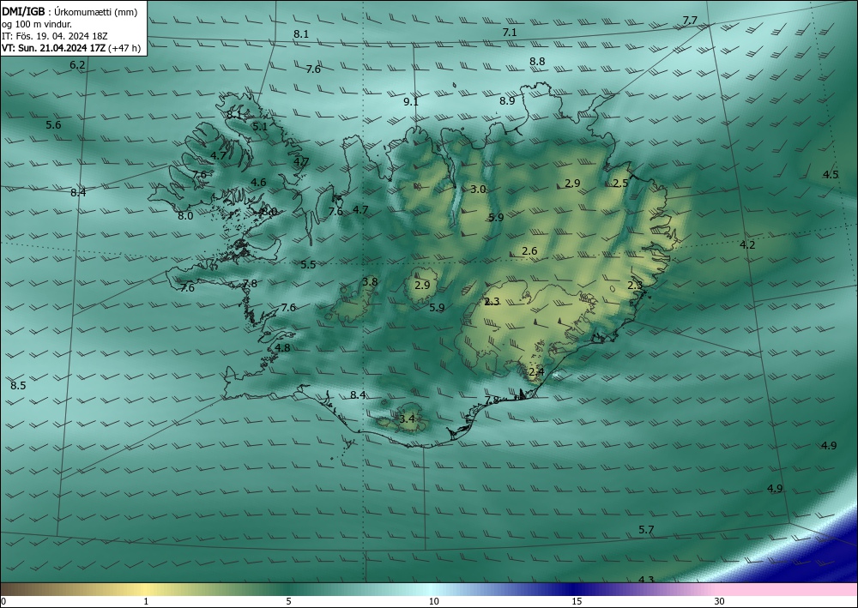Click the 2.6 value label
This screenshot has height=608, width=858.
pos(529,251)
